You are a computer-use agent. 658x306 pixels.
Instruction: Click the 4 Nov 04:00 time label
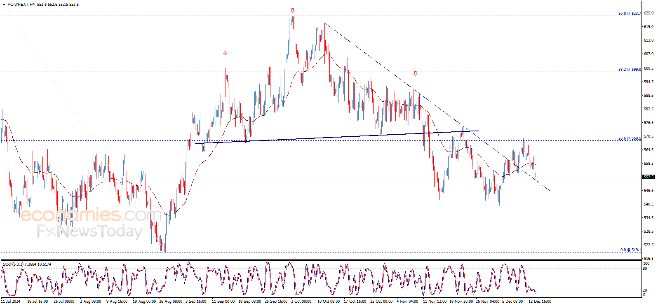(407, 301)
